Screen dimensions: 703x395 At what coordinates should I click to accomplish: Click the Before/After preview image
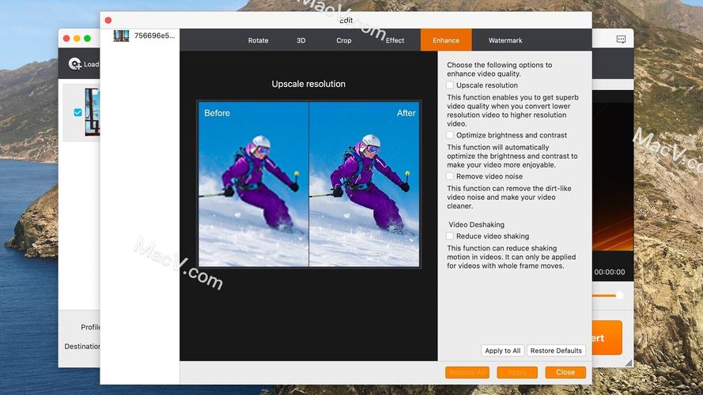pyautogui.click(x=309, y=184)
